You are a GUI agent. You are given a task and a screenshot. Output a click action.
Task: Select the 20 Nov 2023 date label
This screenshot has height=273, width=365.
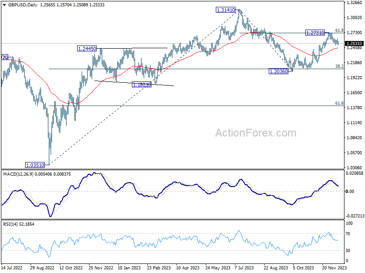click(334, 268)
